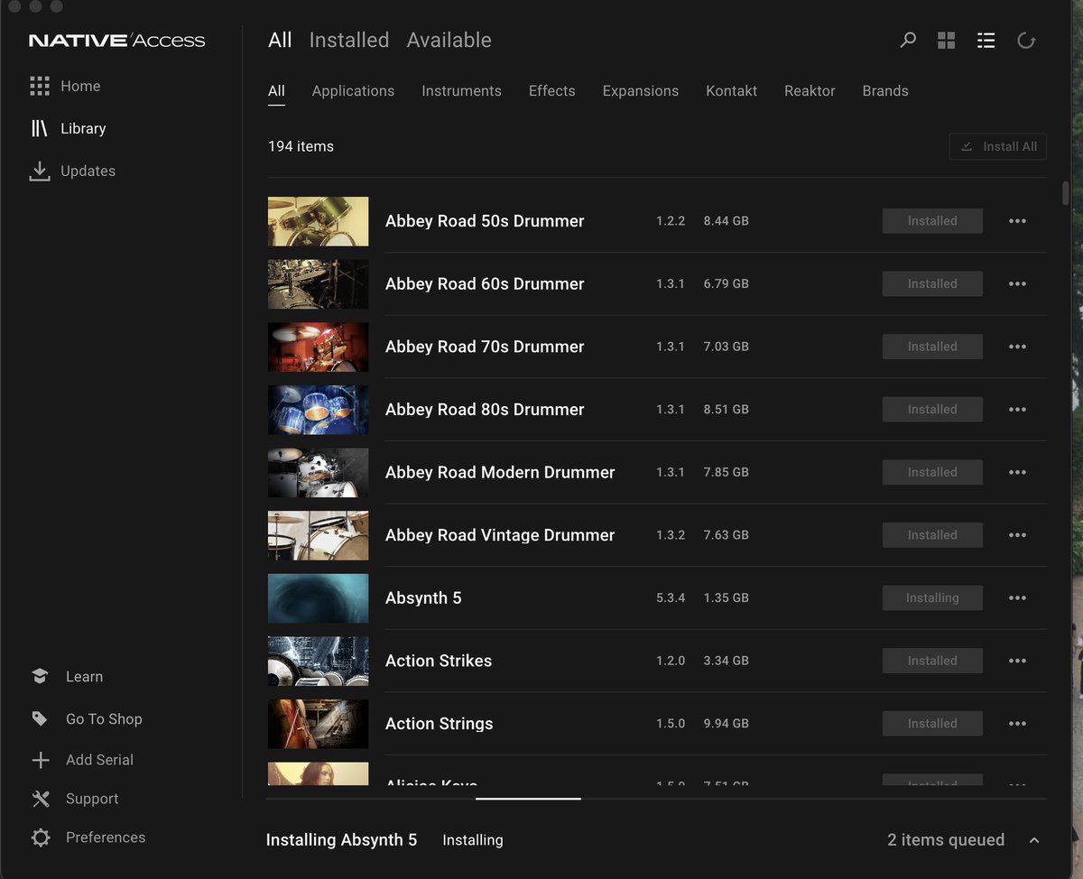Click Abbey Road Modern Drummer product name
The height and width of the screenshot is (879, 1083).
(x=500, y=472)
